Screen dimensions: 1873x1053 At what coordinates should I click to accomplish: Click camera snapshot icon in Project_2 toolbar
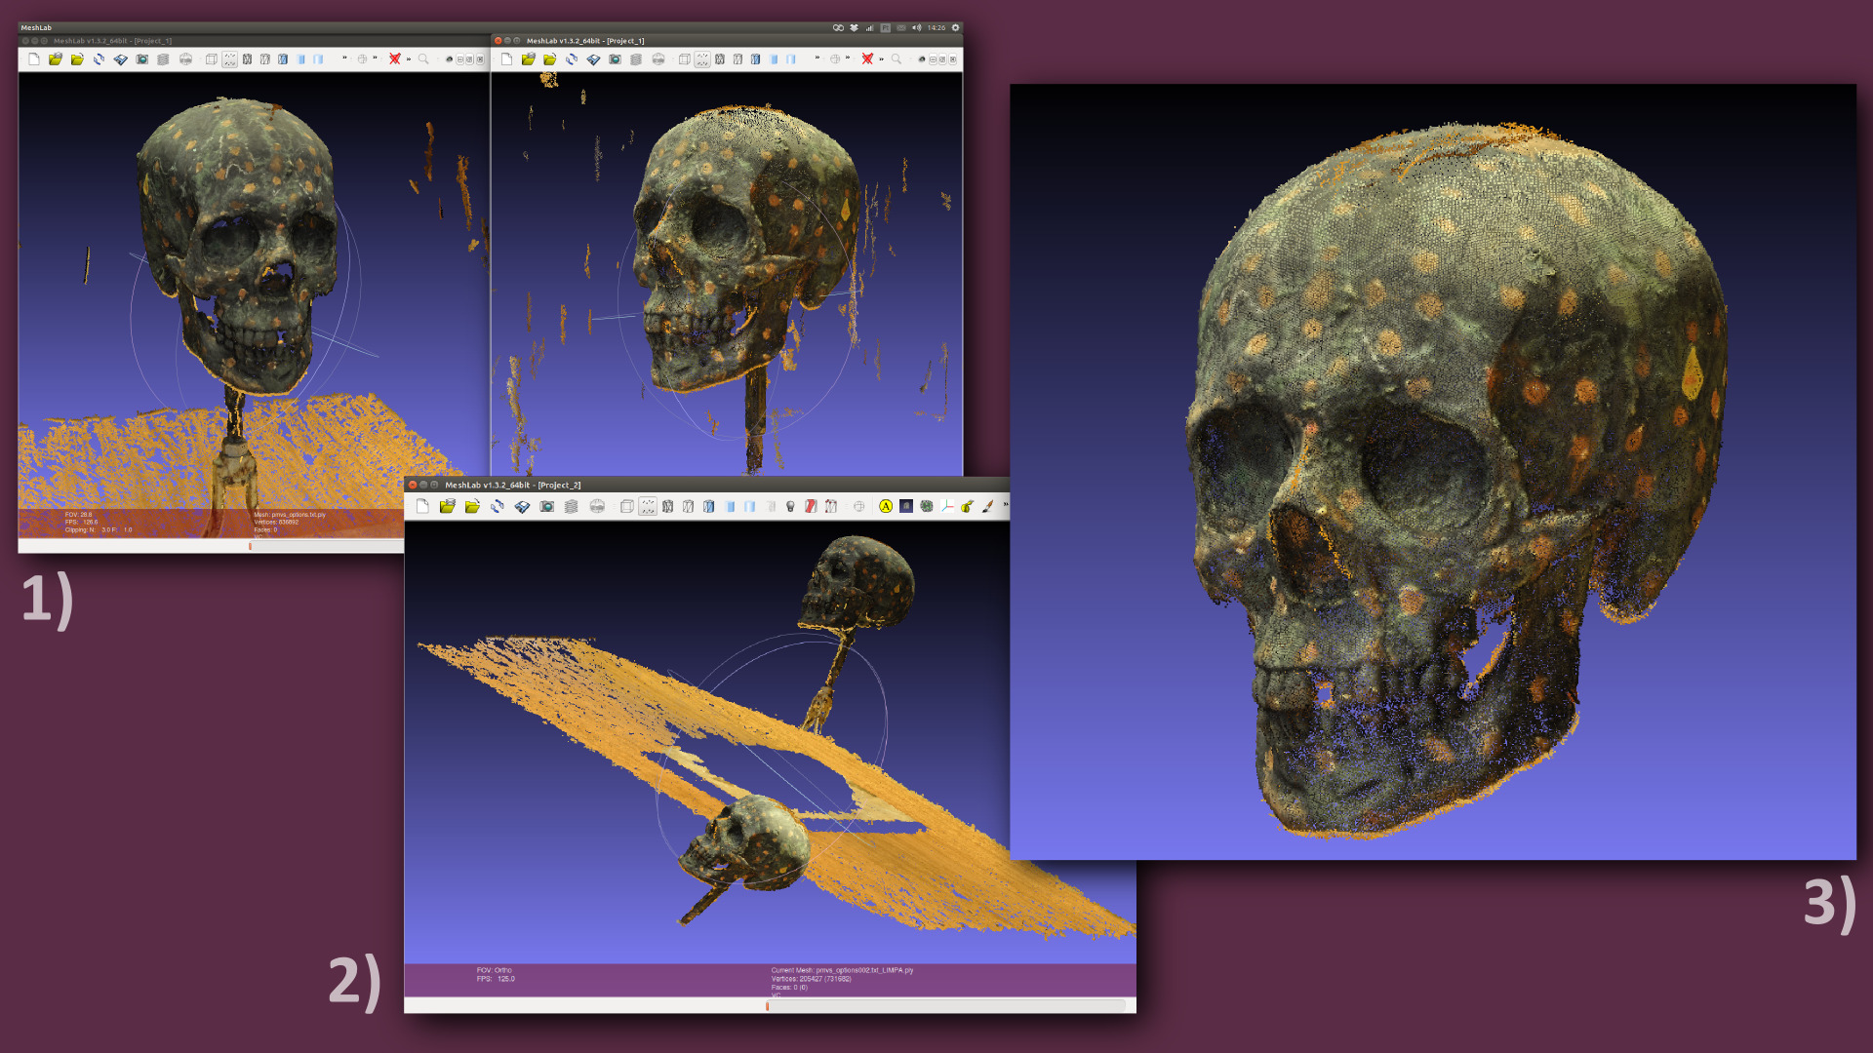tap(547, 506)
